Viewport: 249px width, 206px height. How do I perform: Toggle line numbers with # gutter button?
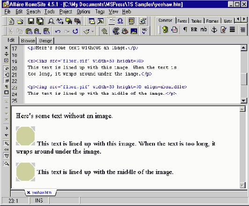pyautogui.click(x=7, y=81)
